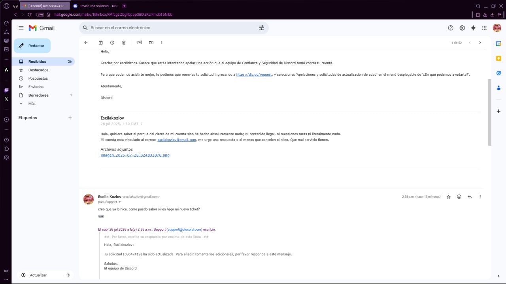Open a new browser tab with plus
Screen dimensions: 506x284
tap(124, 6)
